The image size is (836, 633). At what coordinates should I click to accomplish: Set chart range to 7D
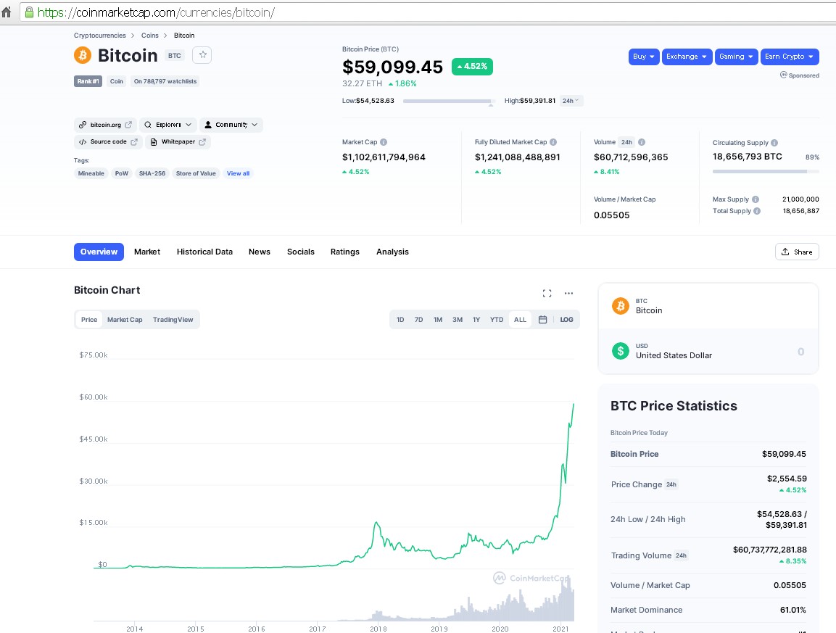[418, 320]
